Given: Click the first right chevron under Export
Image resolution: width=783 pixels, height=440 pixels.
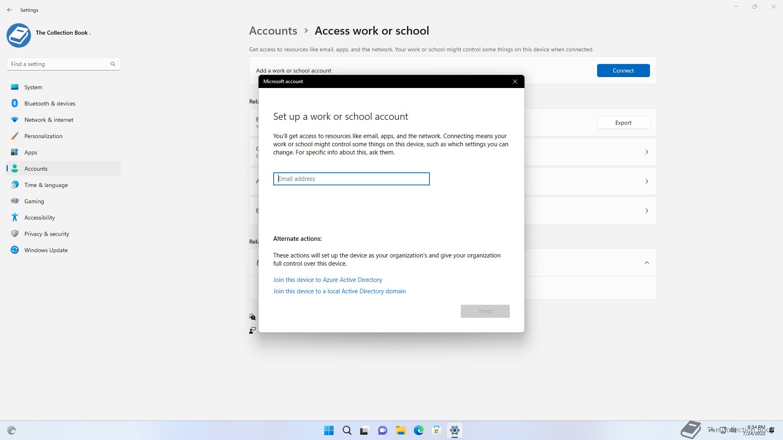Looking at the screenshot, I should (646, 152).
